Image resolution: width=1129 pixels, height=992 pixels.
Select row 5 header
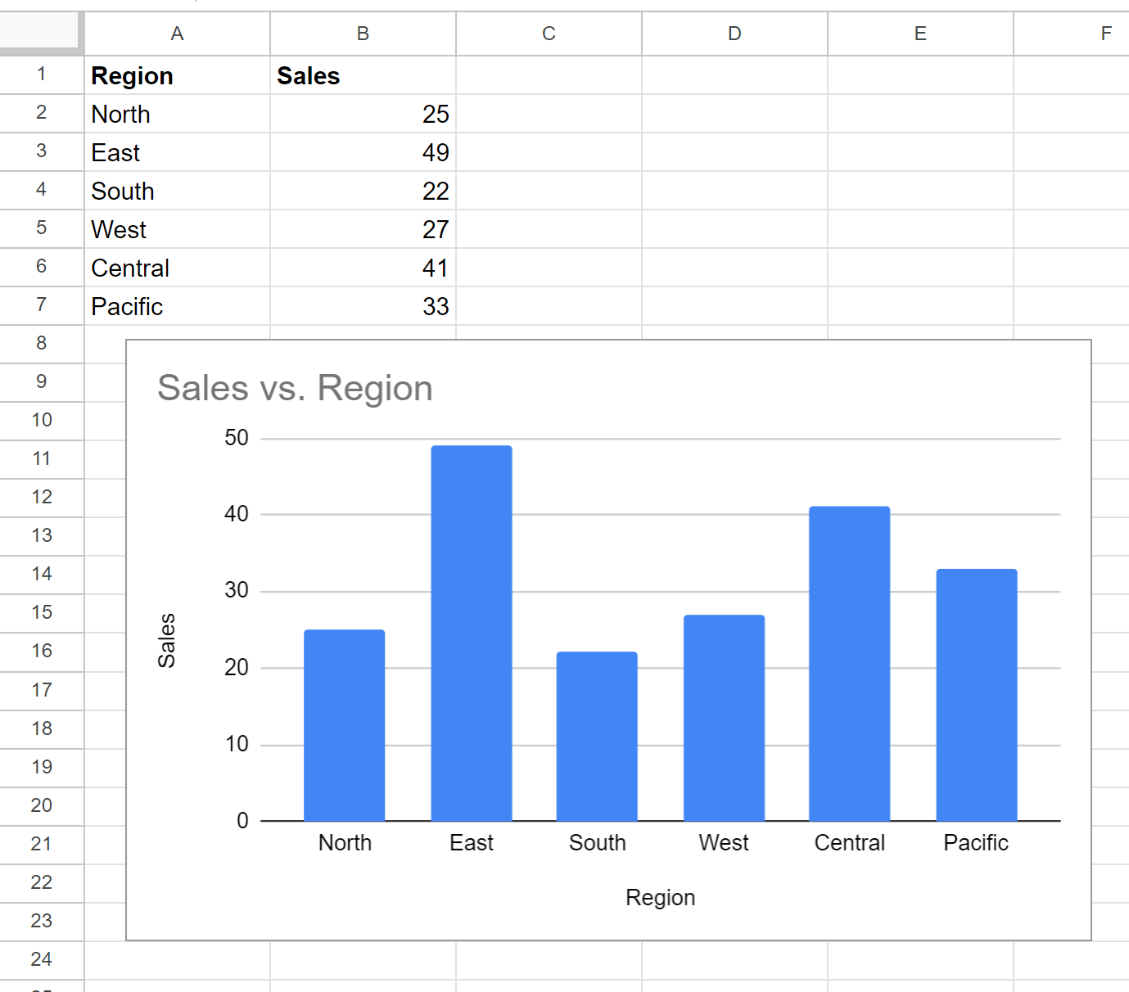(42, 229)
